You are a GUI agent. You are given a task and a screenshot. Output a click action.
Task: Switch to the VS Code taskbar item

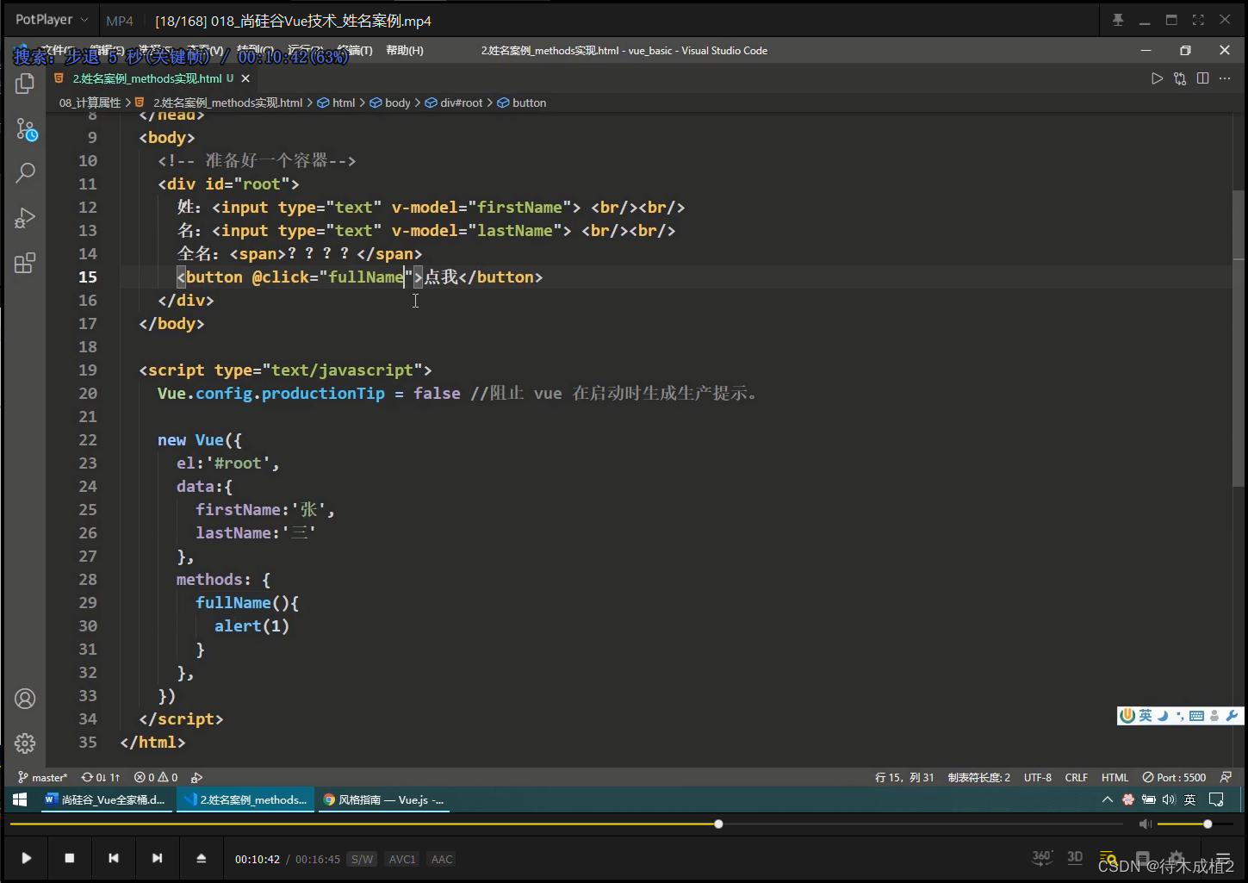point(244,799)
